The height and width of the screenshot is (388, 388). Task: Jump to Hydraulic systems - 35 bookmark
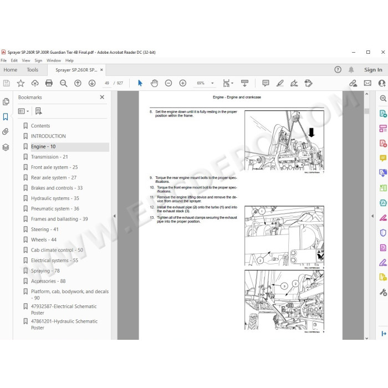(x=55, y=198)
